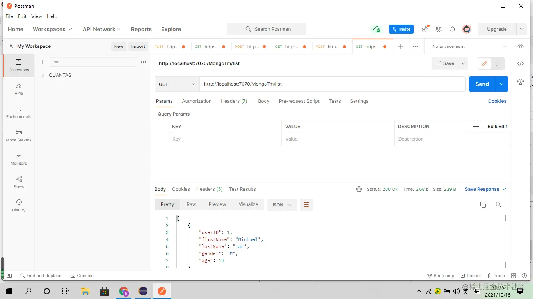533x299 pixels.
Task: Open the info lightbulb panel
Action: (521, 82)
